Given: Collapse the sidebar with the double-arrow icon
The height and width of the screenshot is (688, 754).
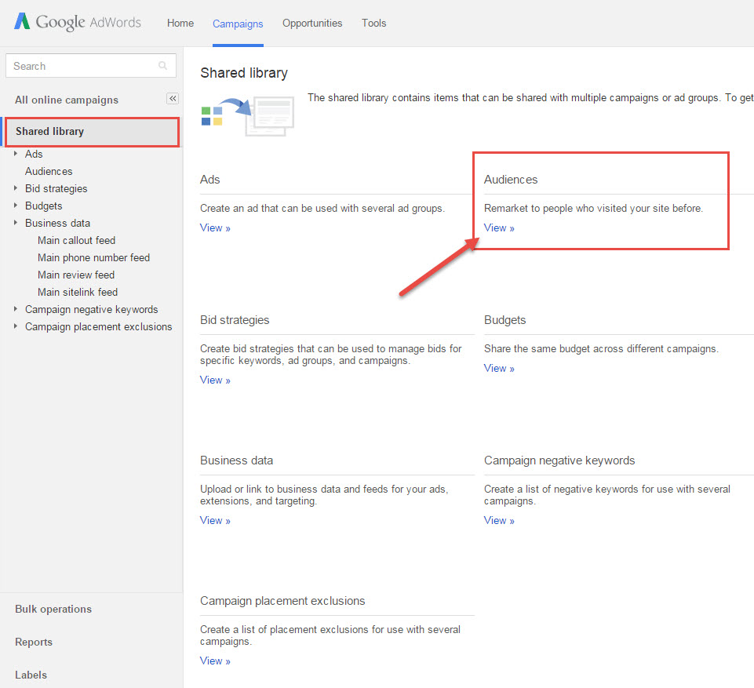Looking at the screenshot, I should click(172, 98).
